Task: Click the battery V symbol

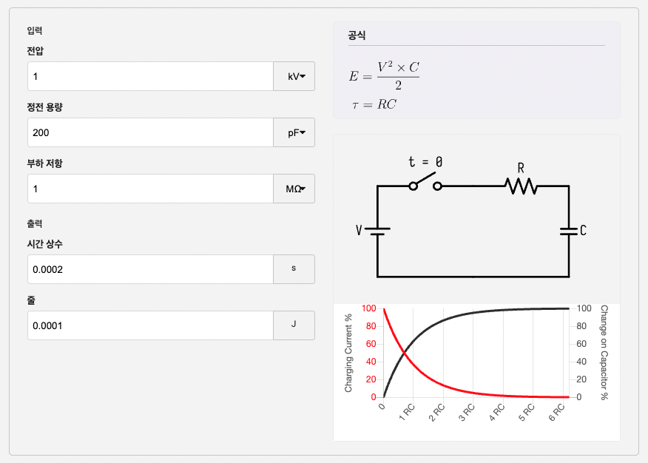Action: pos(377,231)
